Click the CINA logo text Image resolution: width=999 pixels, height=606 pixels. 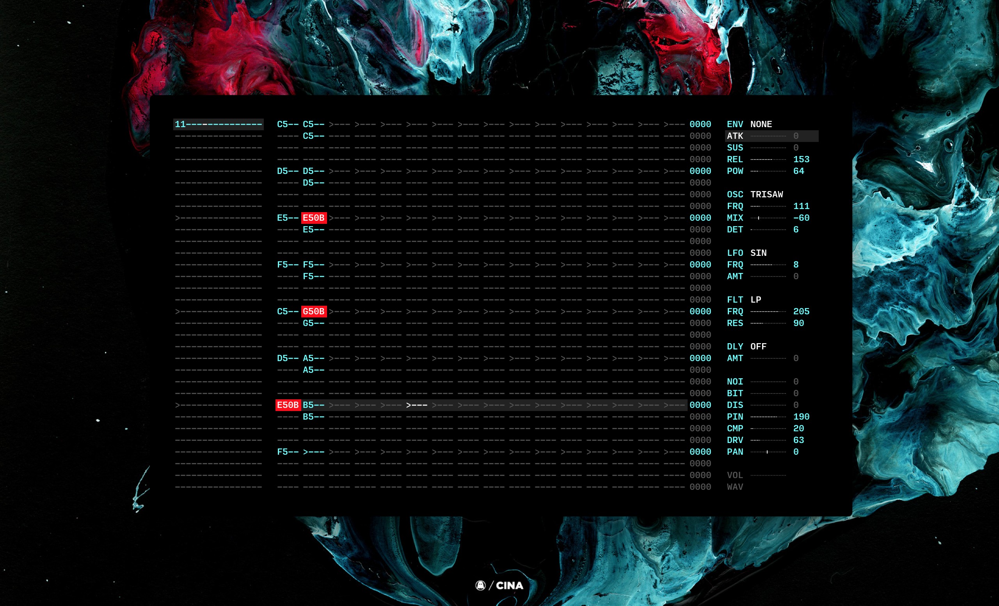(x=510, y=586)
